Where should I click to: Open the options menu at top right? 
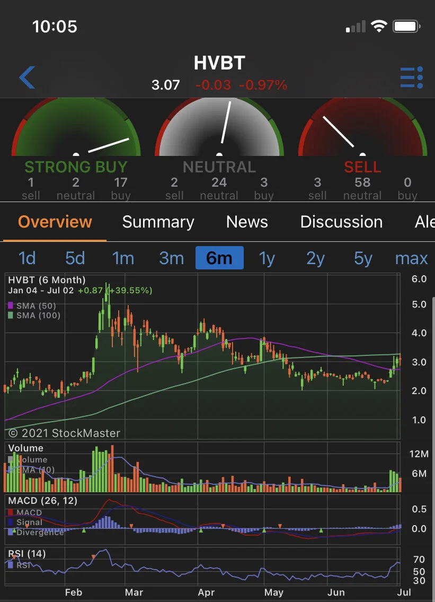click(412, 77)
